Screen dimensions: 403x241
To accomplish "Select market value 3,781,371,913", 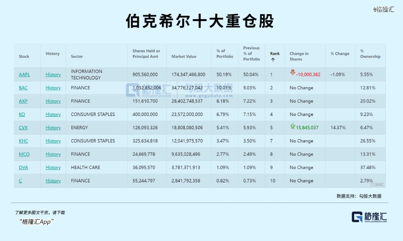I will pyautogui.click(x=185, y=168).
